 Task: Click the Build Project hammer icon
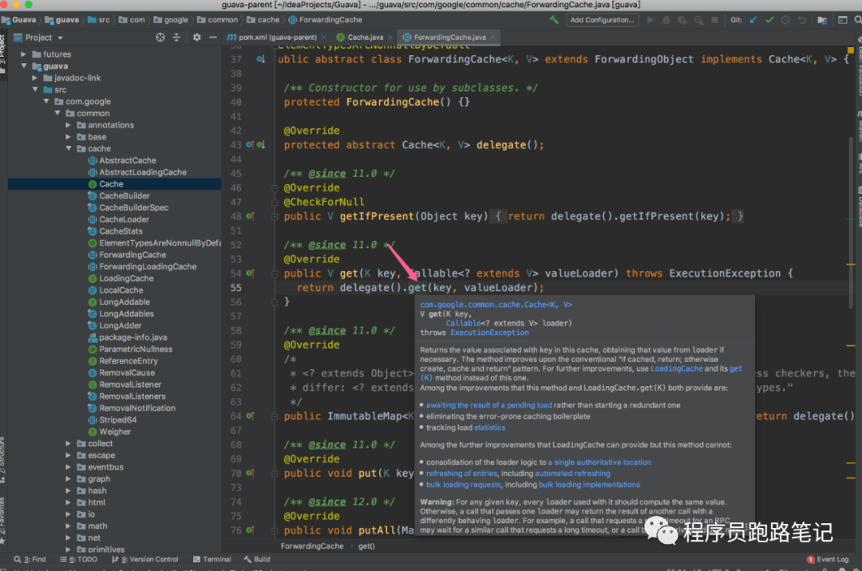[554, 20]
